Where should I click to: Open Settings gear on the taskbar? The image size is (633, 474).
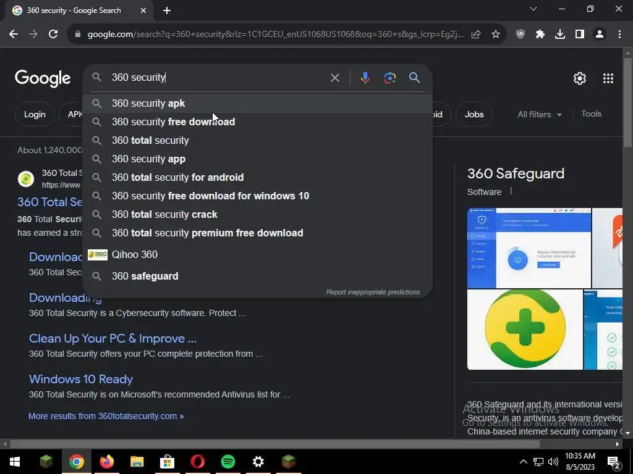[x=258, y=462]
